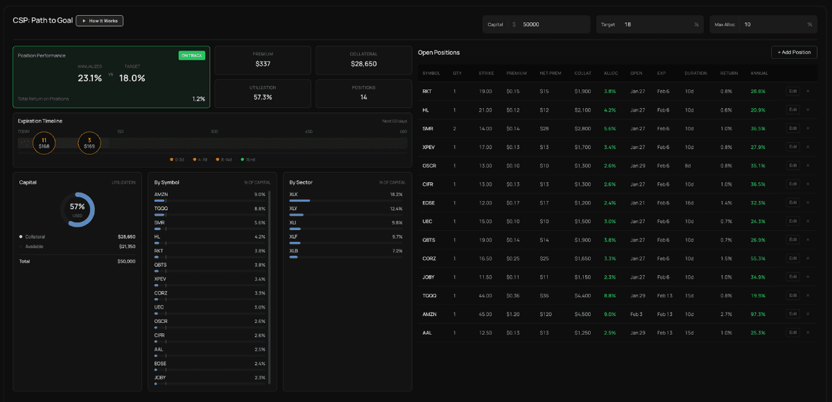This screenshot has width=832, height=402.
Task: Open the How It Works guide
Action: pyautogui.click(x=100, y=21)
